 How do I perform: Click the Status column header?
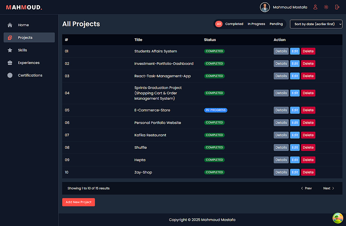point(210,40)
